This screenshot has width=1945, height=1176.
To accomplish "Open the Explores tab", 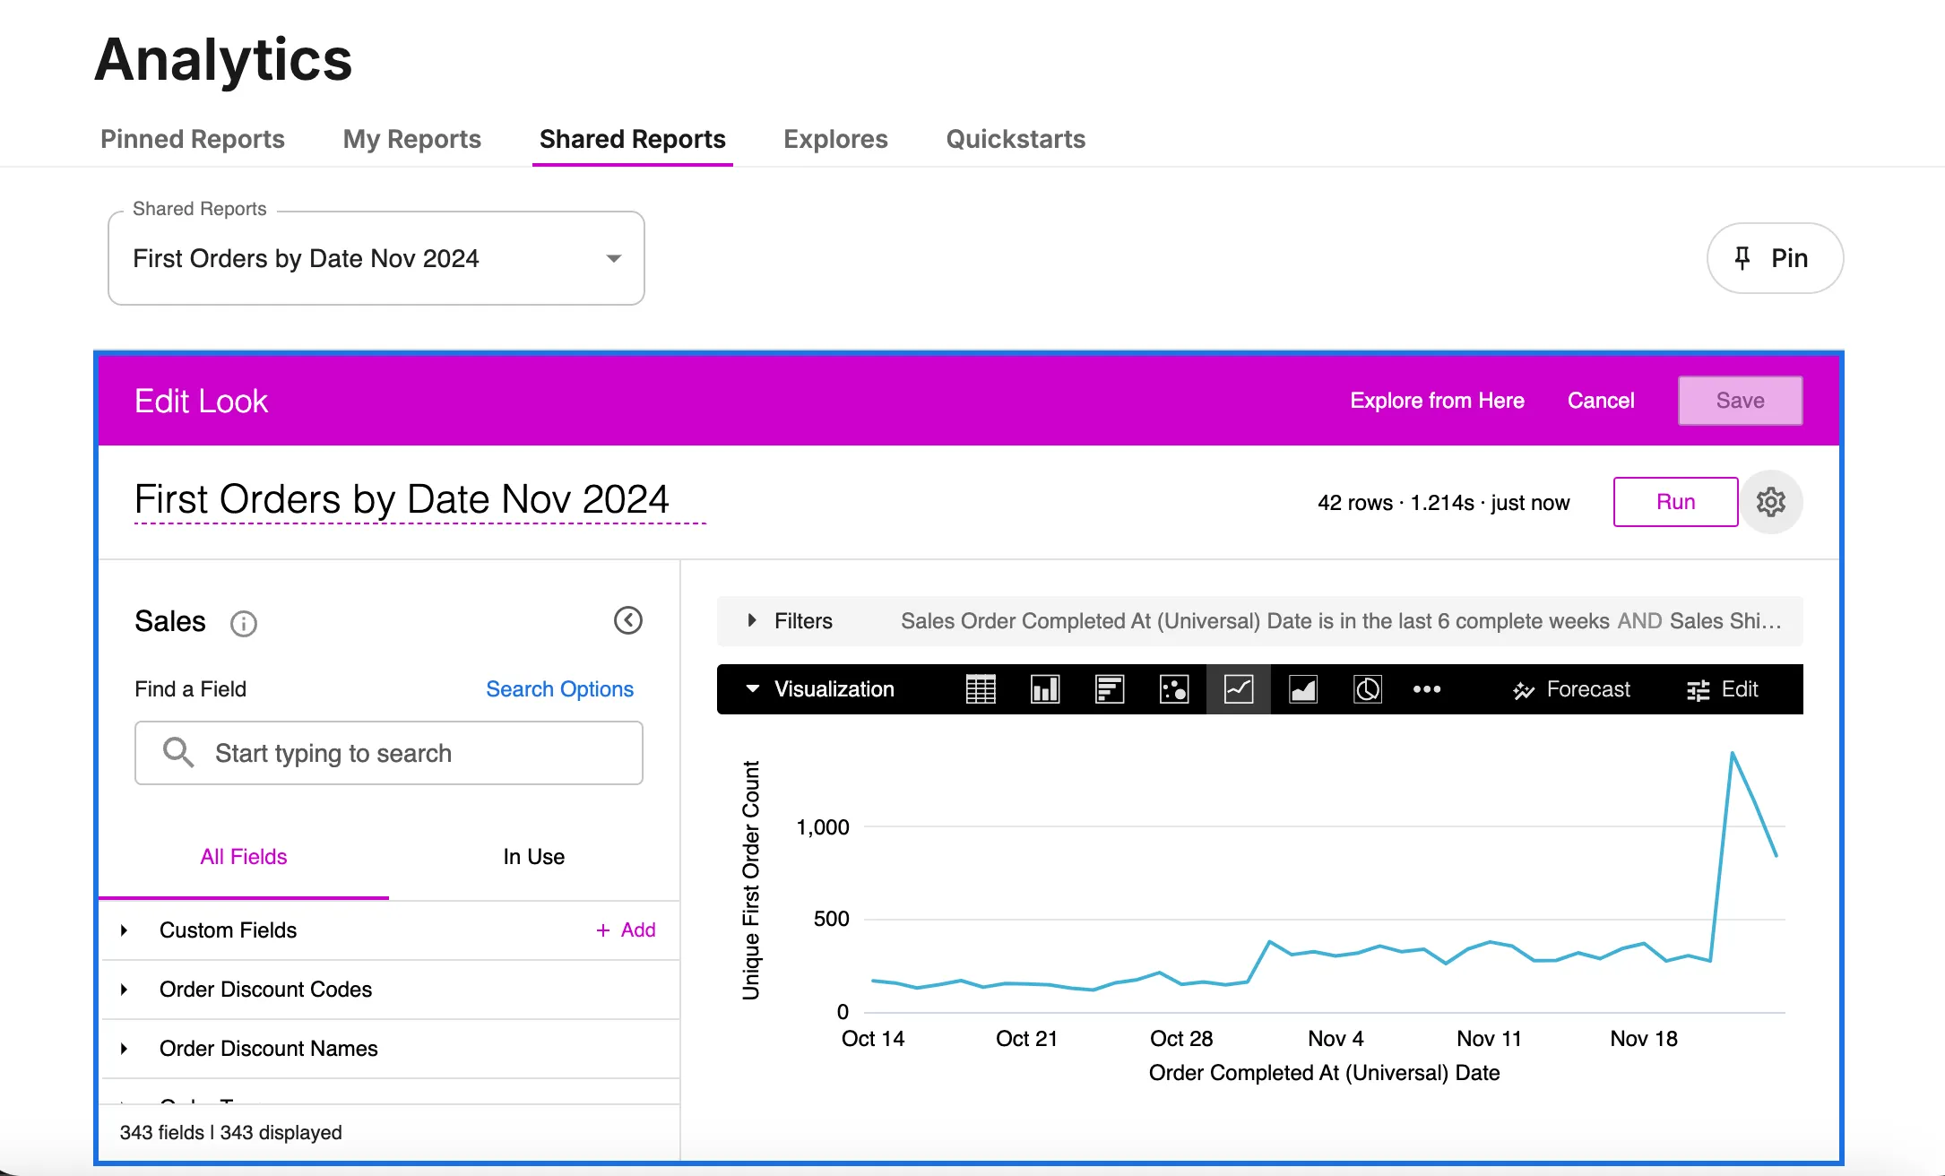I will click(835, 139).
